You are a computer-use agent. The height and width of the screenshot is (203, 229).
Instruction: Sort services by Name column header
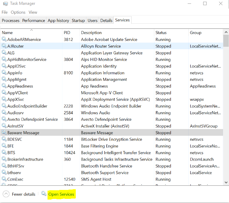(x=31, y=33)
